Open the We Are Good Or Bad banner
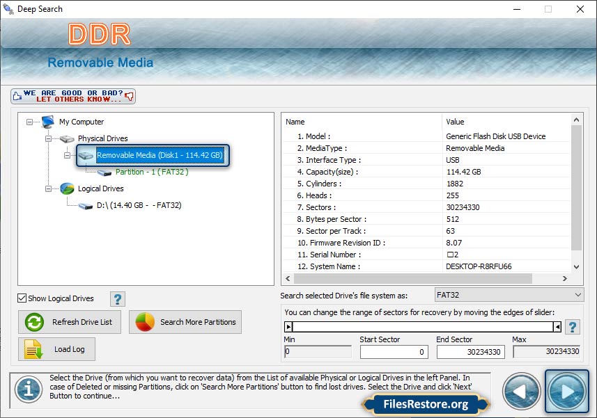This screenshot has height=418, width=597. tap(73, 96)
